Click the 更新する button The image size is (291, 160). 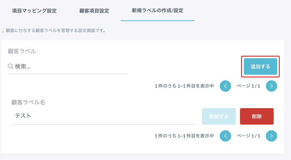(x=219, y=116)
